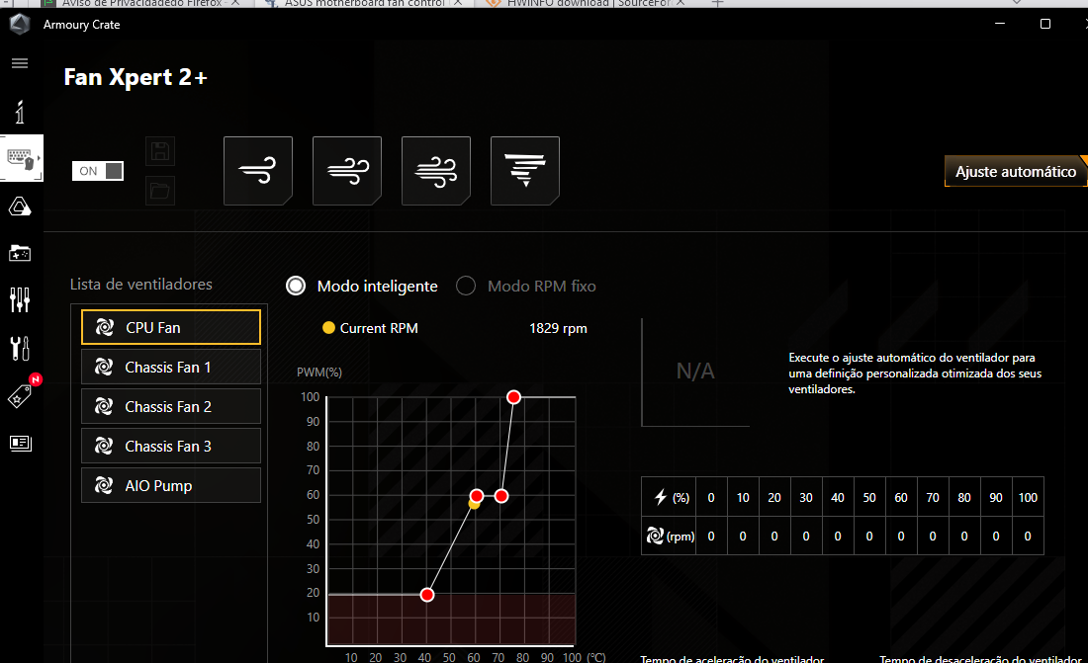Click the Armoury Crate logo icon
Image resolution: width=1088 pixels, height=663 pixels.
(x=20, y=25)
